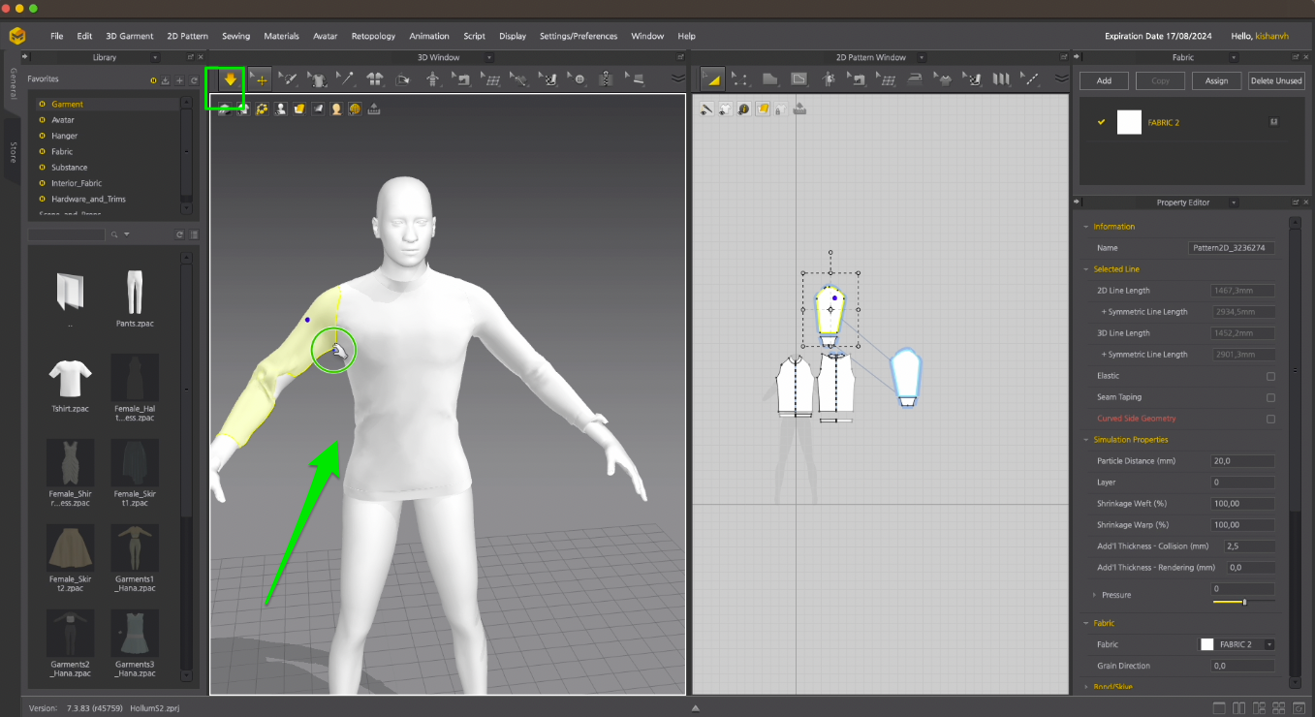Select the Edit Curve Point tool in the 2D toolbar
This screenshot has width=1315, height=717.
coord(740,79)
